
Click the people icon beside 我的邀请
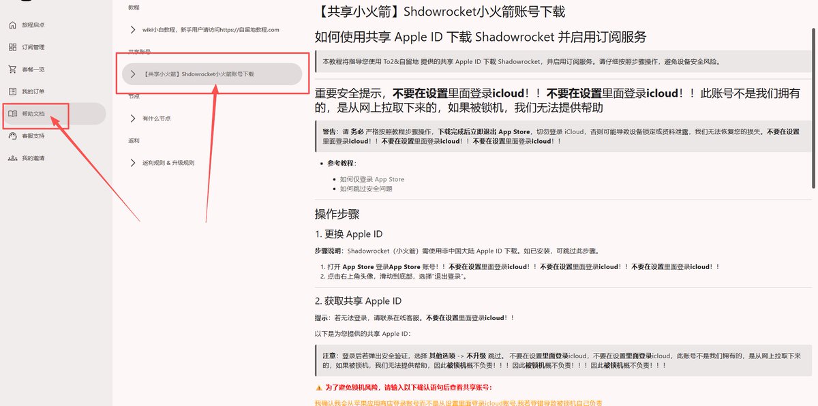[12, 158]
